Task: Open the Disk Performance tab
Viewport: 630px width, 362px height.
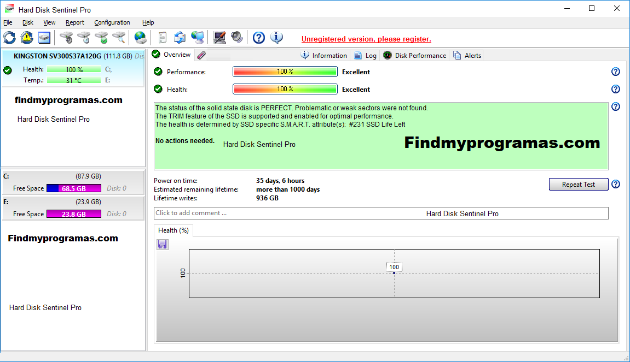Action: [415, 55]
